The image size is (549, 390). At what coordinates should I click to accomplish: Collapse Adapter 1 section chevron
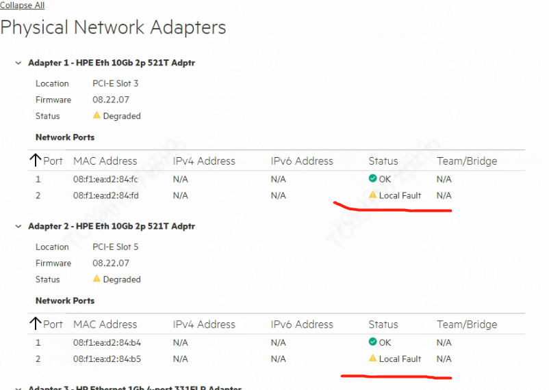coord(18,63)
